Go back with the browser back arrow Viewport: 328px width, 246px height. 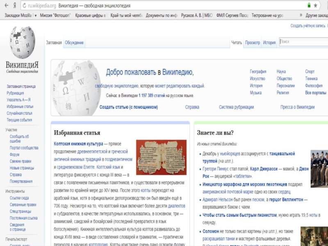coord(7,5)
